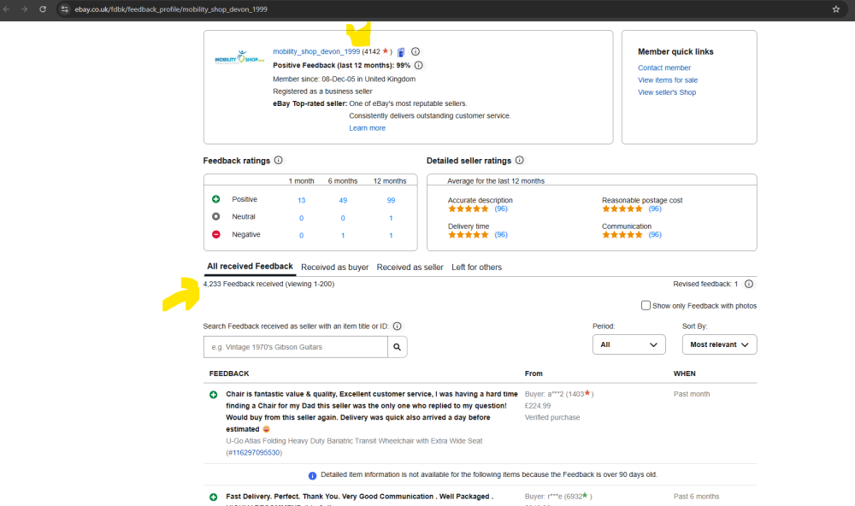Tick Show only Feedback with photos
855x506 pixels.
[646, 305]
